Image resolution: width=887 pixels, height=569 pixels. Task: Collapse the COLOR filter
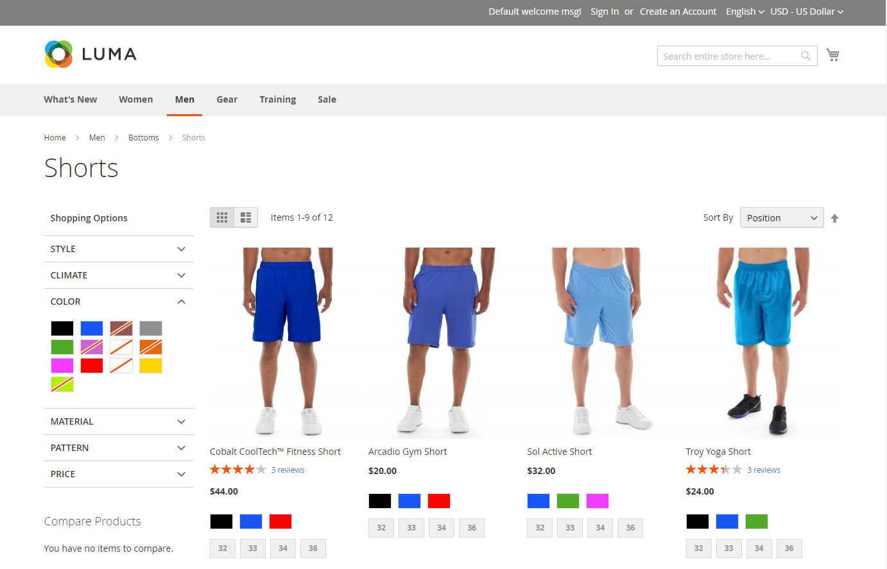click(119, 301)
